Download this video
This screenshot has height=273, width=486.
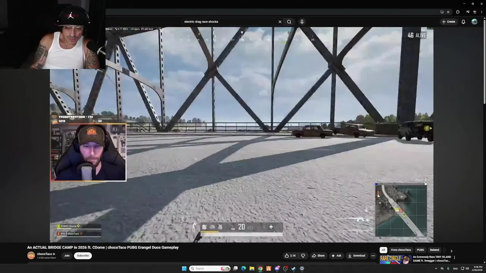(357, 256)
